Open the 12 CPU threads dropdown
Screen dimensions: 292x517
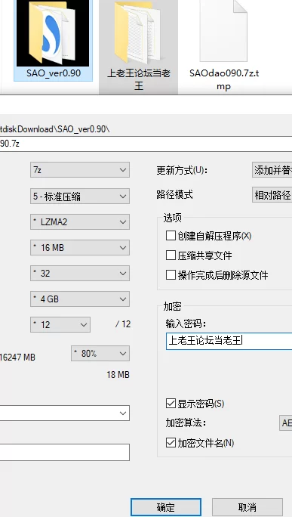point(60,325)
